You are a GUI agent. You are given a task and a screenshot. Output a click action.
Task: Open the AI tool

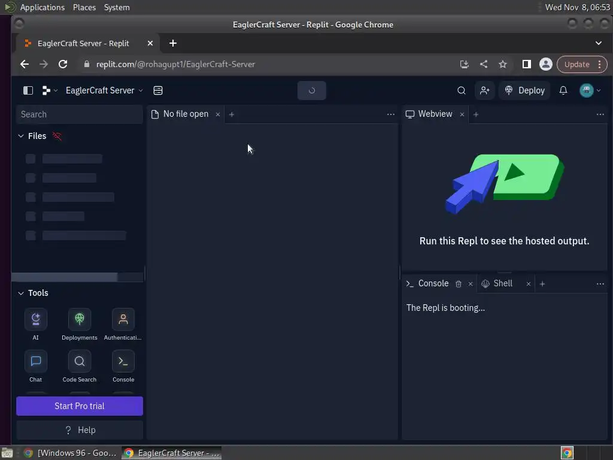[35, 324]
